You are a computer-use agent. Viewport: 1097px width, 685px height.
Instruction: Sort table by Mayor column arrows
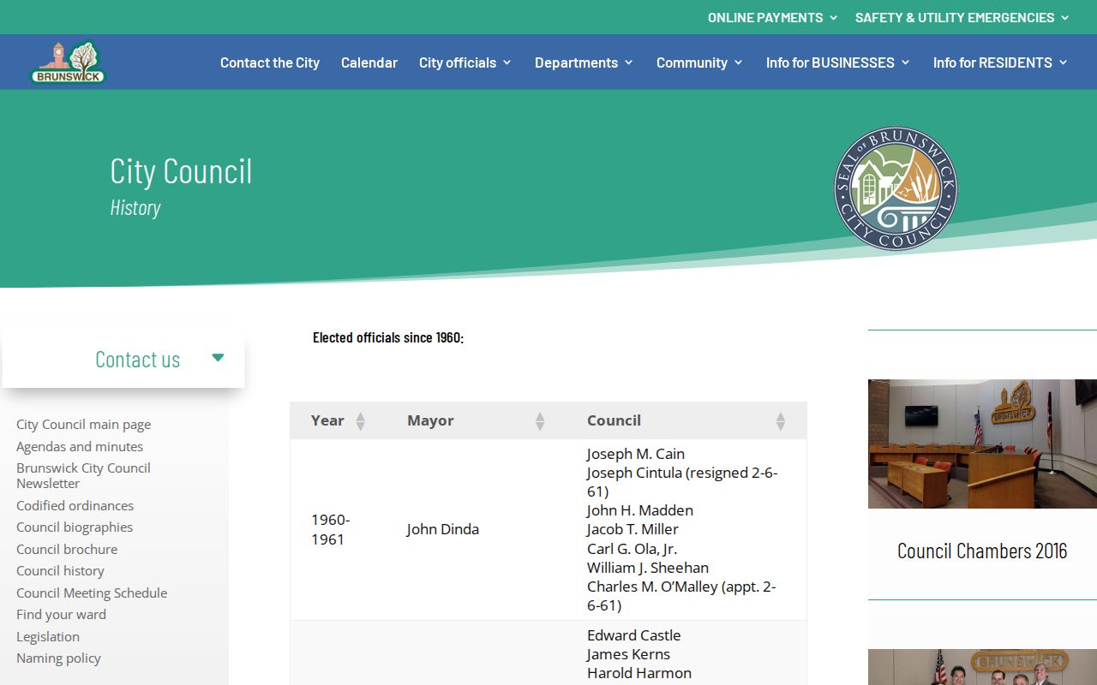pos(540,420)
